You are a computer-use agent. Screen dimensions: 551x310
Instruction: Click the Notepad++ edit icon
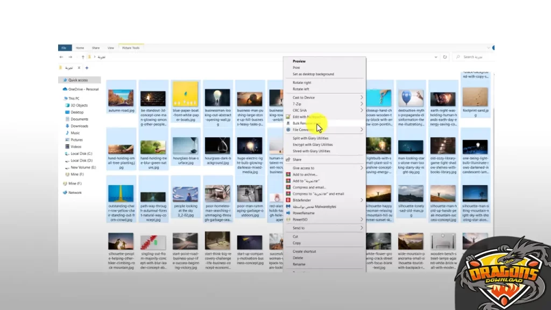288,117
